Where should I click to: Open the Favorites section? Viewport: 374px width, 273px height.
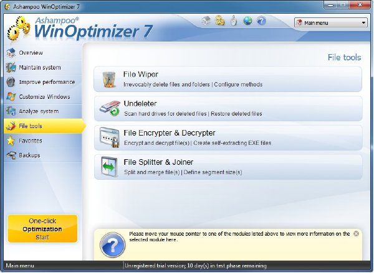(43, 141)
